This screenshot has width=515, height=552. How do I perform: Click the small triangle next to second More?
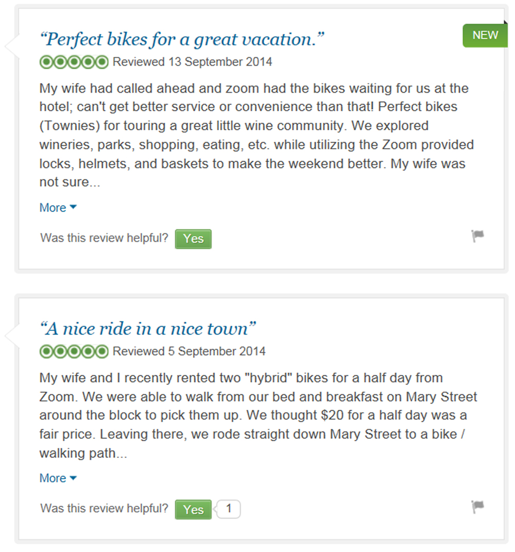tap(73, 478)
